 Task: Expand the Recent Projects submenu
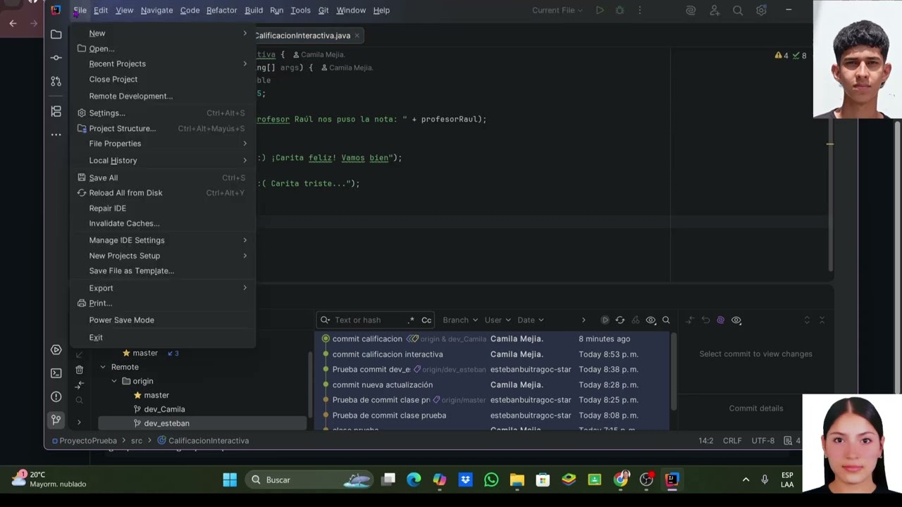[x=162, y=63]
